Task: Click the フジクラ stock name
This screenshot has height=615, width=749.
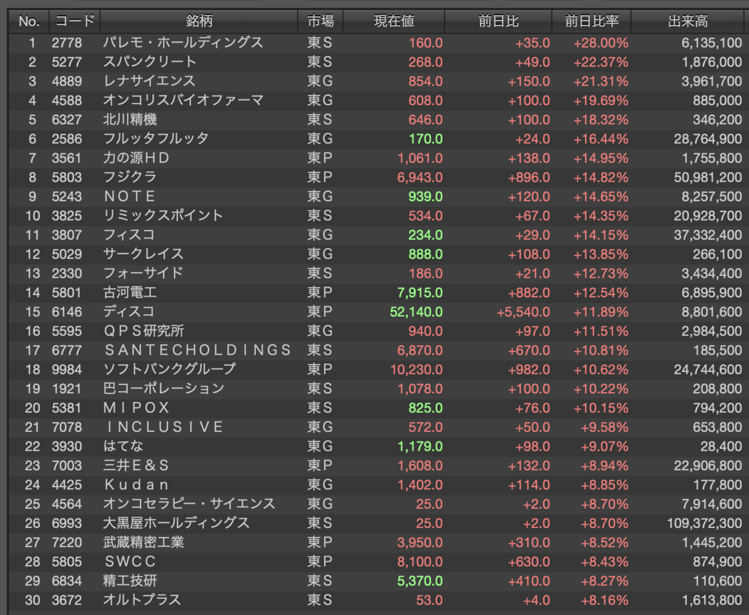Action: pyautogui.click(x=130, y=177)
